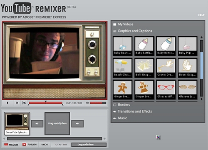Select the Beach Chair graphic
The height and width of the screenshot is (150, 208).
122,68
